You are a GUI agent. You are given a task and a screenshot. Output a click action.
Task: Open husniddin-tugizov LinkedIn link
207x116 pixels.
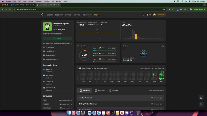52,59
